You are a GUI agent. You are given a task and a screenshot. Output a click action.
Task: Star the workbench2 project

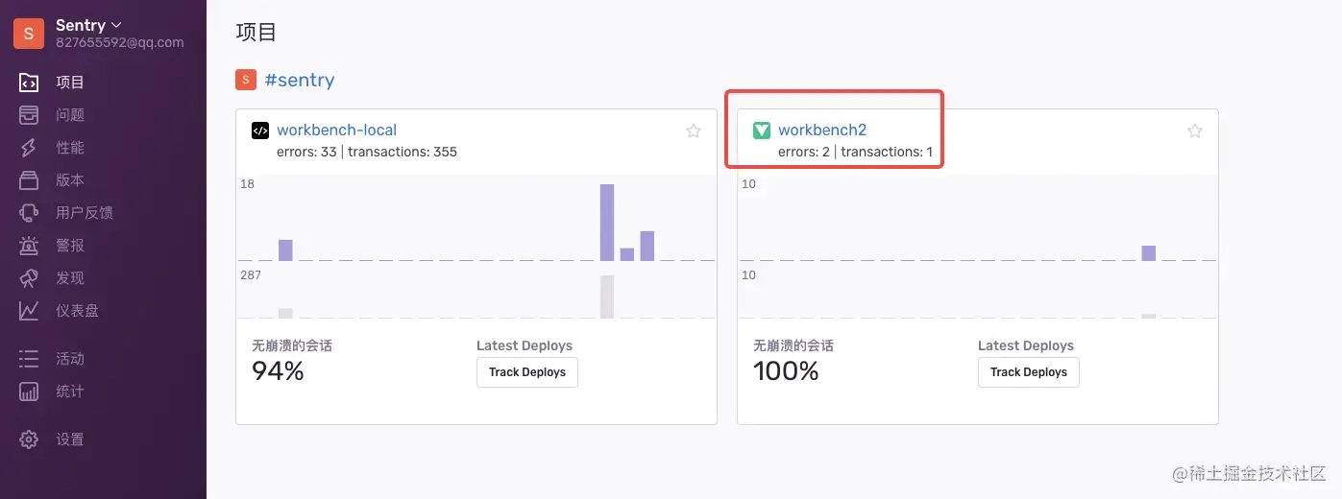pos(1195,131)
